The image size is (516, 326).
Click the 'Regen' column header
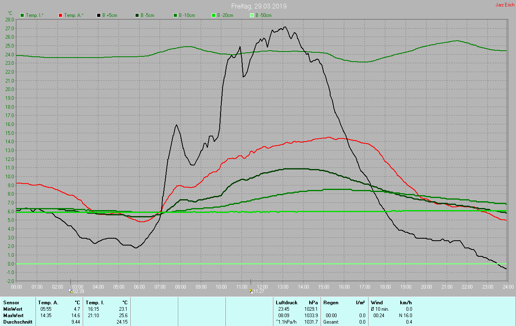tap(331, 302)
